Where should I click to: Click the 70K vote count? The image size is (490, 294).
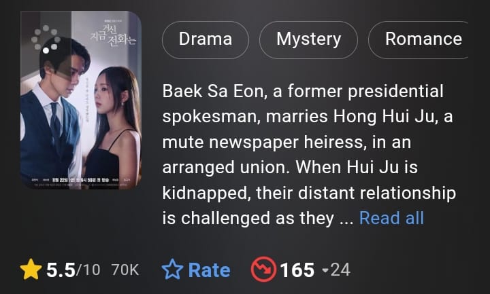[125, 270]
